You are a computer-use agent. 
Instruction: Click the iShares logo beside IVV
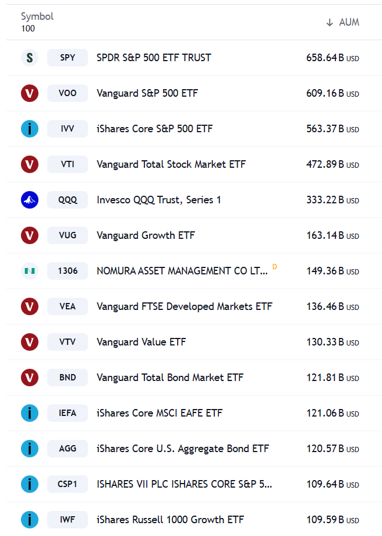pyautogui.click(x=30, y=129)
